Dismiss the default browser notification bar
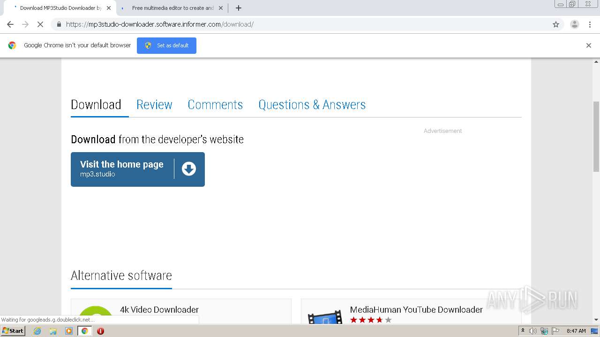Image resolution: width=600 pixels, height=337 pixels. [589, 45]
